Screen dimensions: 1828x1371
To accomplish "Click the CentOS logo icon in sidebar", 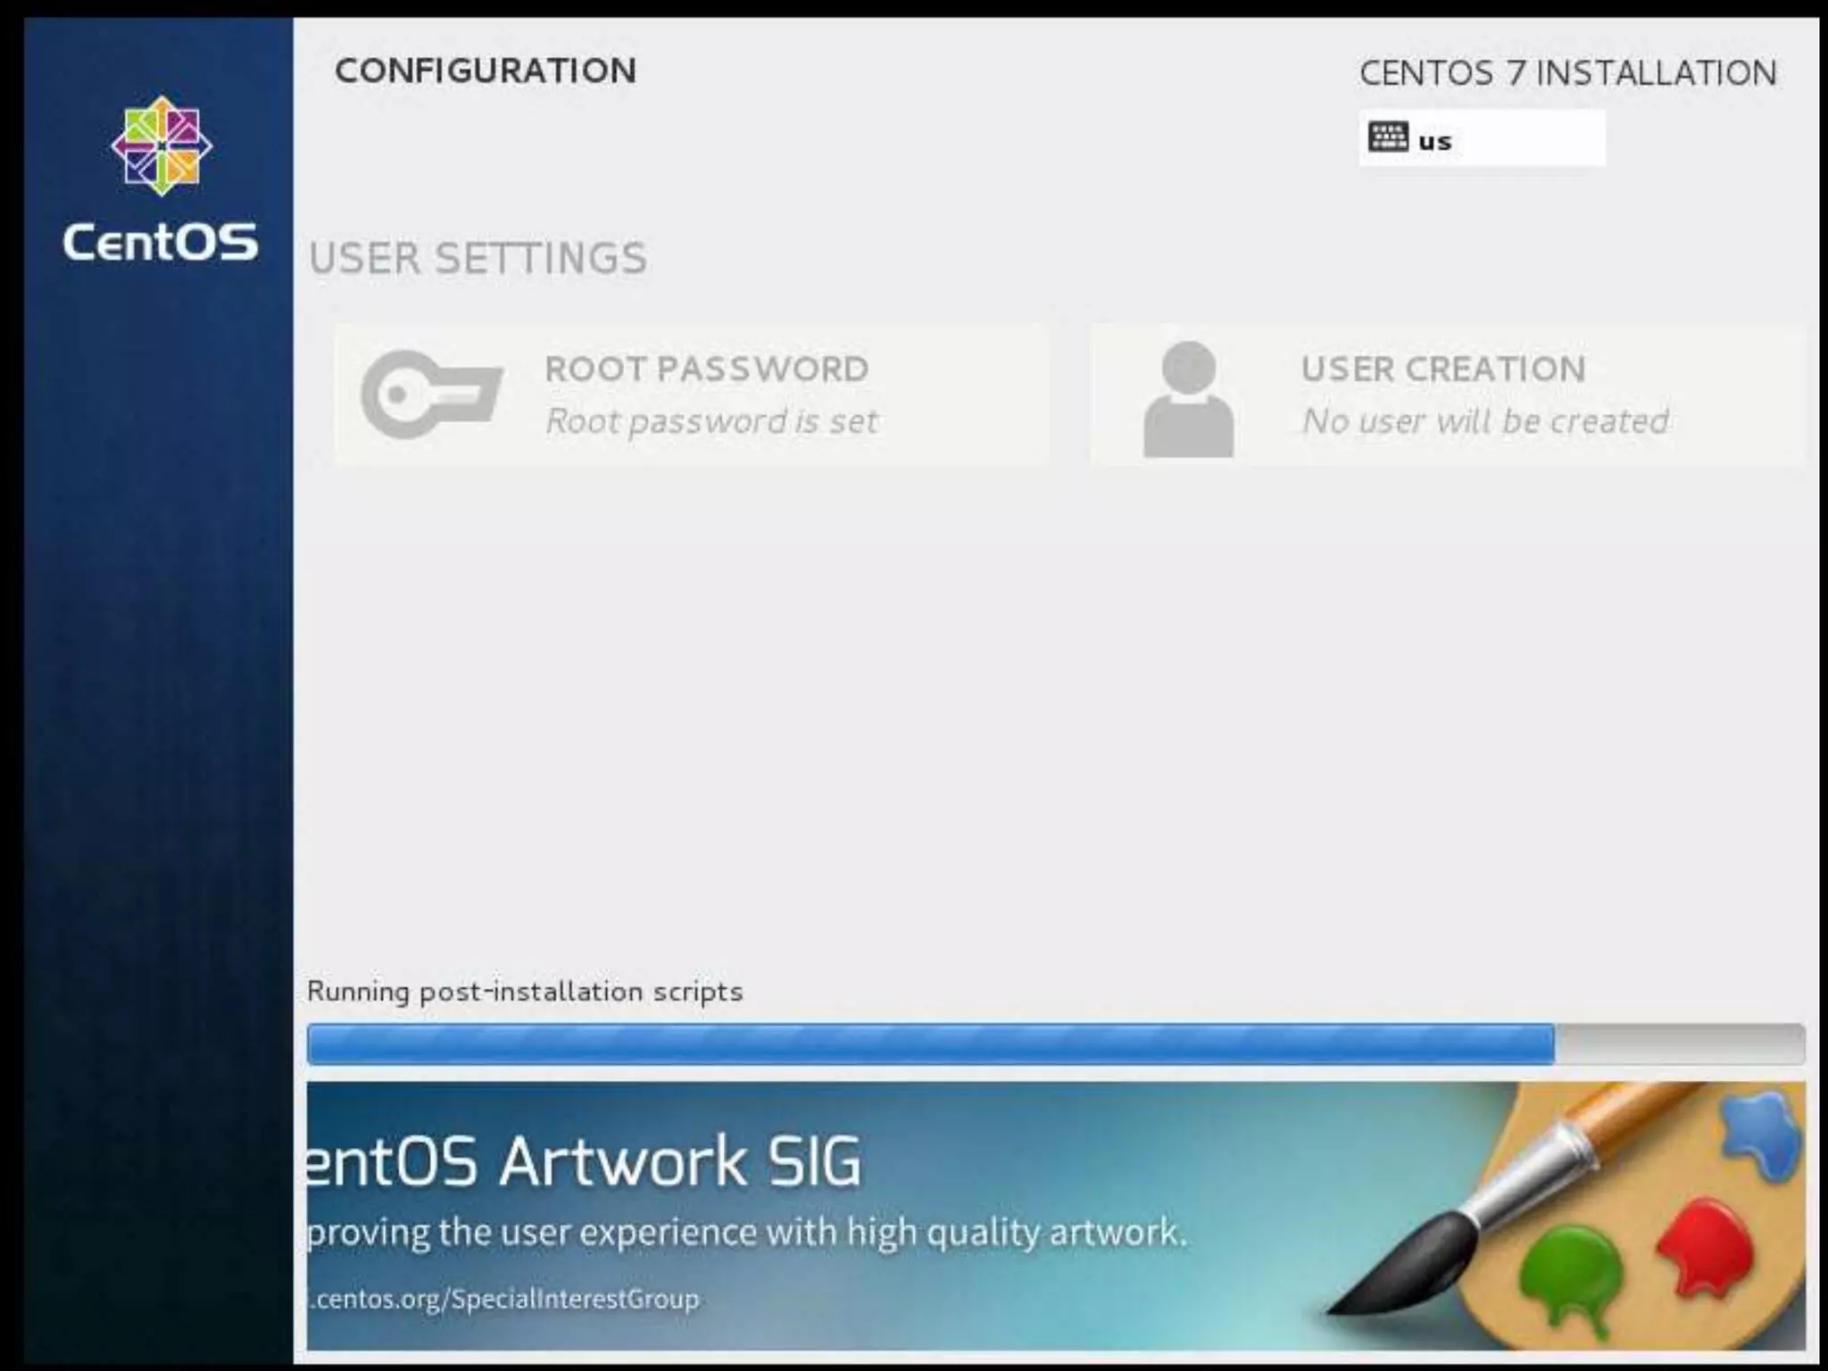I will pos(162,146).
